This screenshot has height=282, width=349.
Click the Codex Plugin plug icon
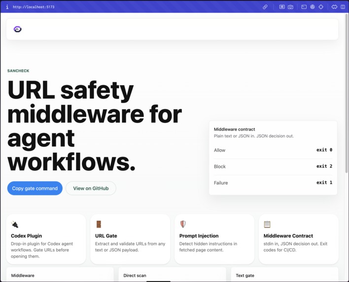[x=15, y=224]
